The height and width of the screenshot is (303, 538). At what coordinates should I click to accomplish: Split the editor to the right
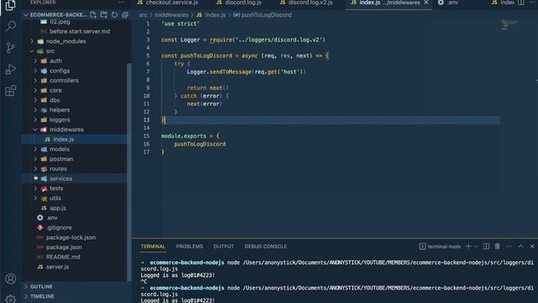(521, 3)
